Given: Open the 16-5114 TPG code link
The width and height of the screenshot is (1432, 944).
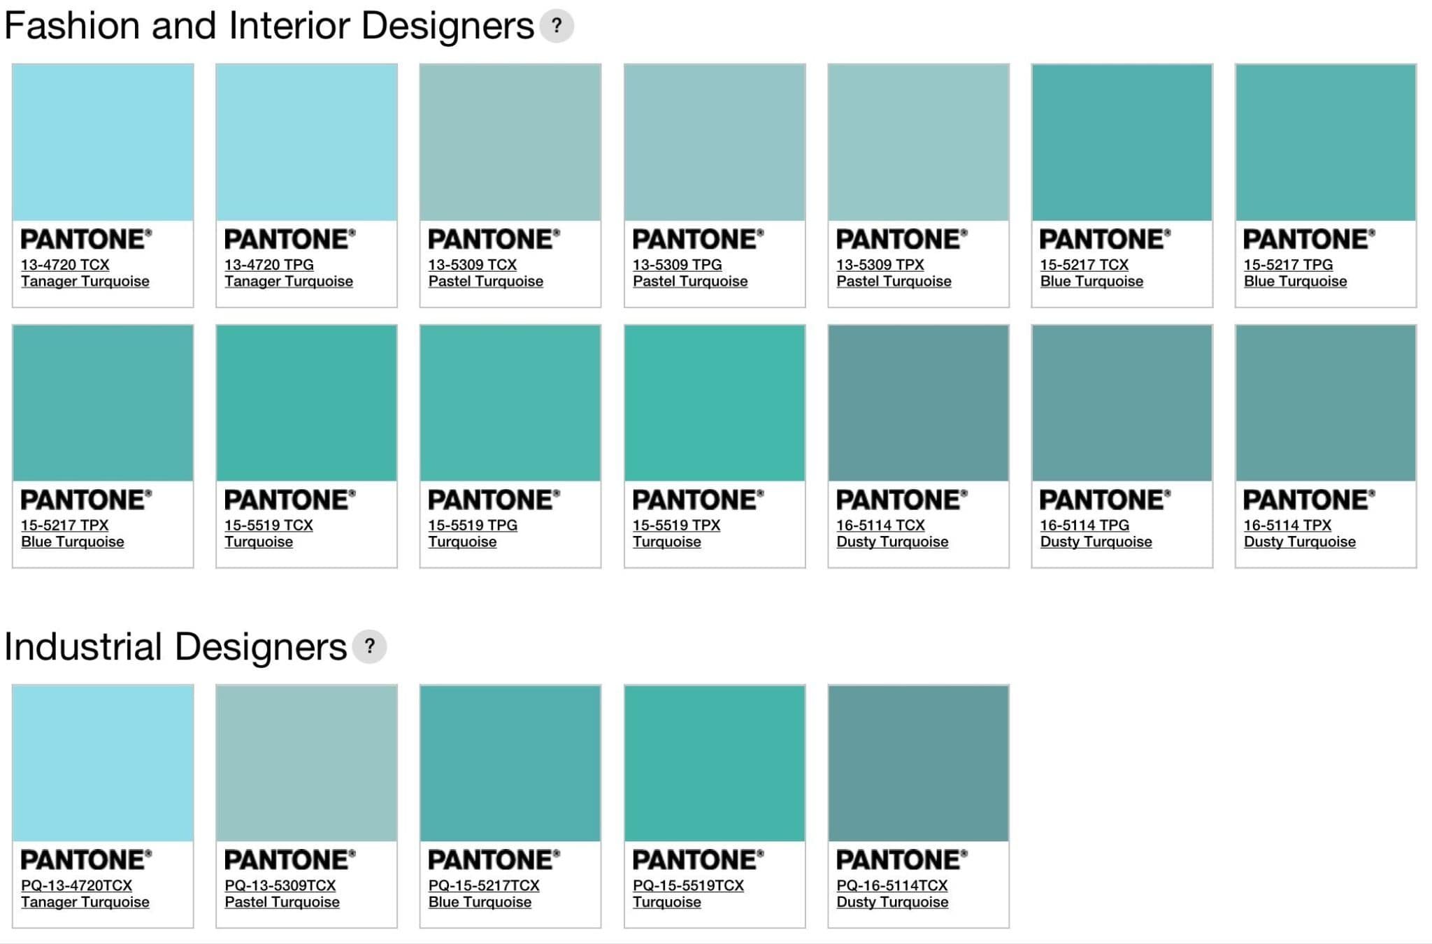Looking at the screenshot, I should [x=1084, y=525].
